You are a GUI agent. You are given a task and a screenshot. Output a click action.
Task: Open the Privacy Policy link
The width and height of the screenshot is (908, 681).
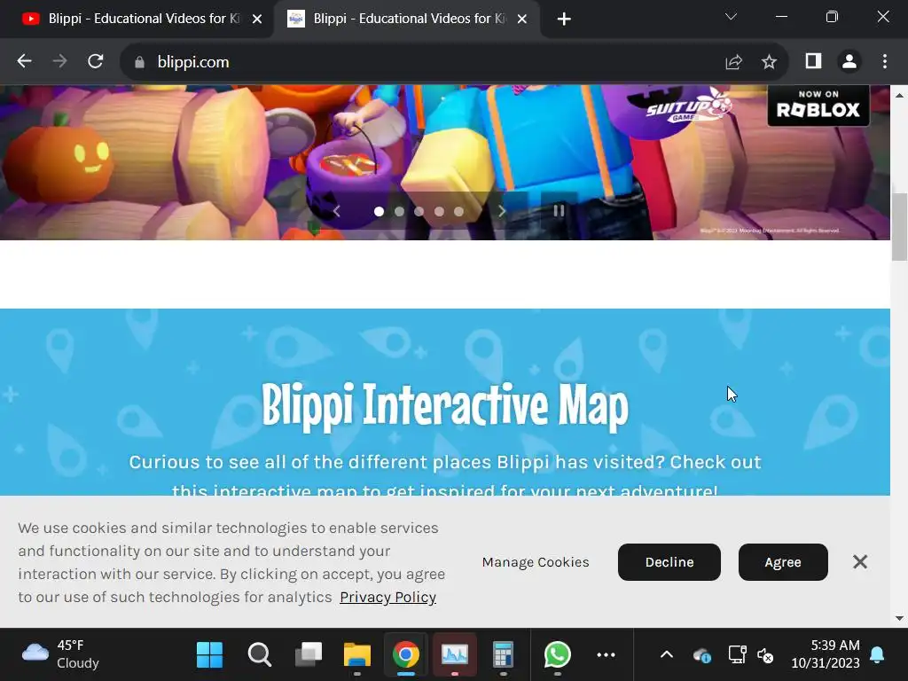pos(388,597)
